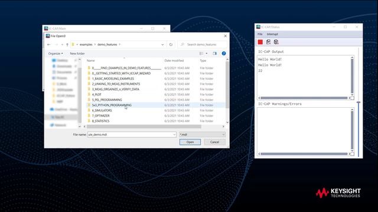Click examples in the address path

click(x=86, y=45)
